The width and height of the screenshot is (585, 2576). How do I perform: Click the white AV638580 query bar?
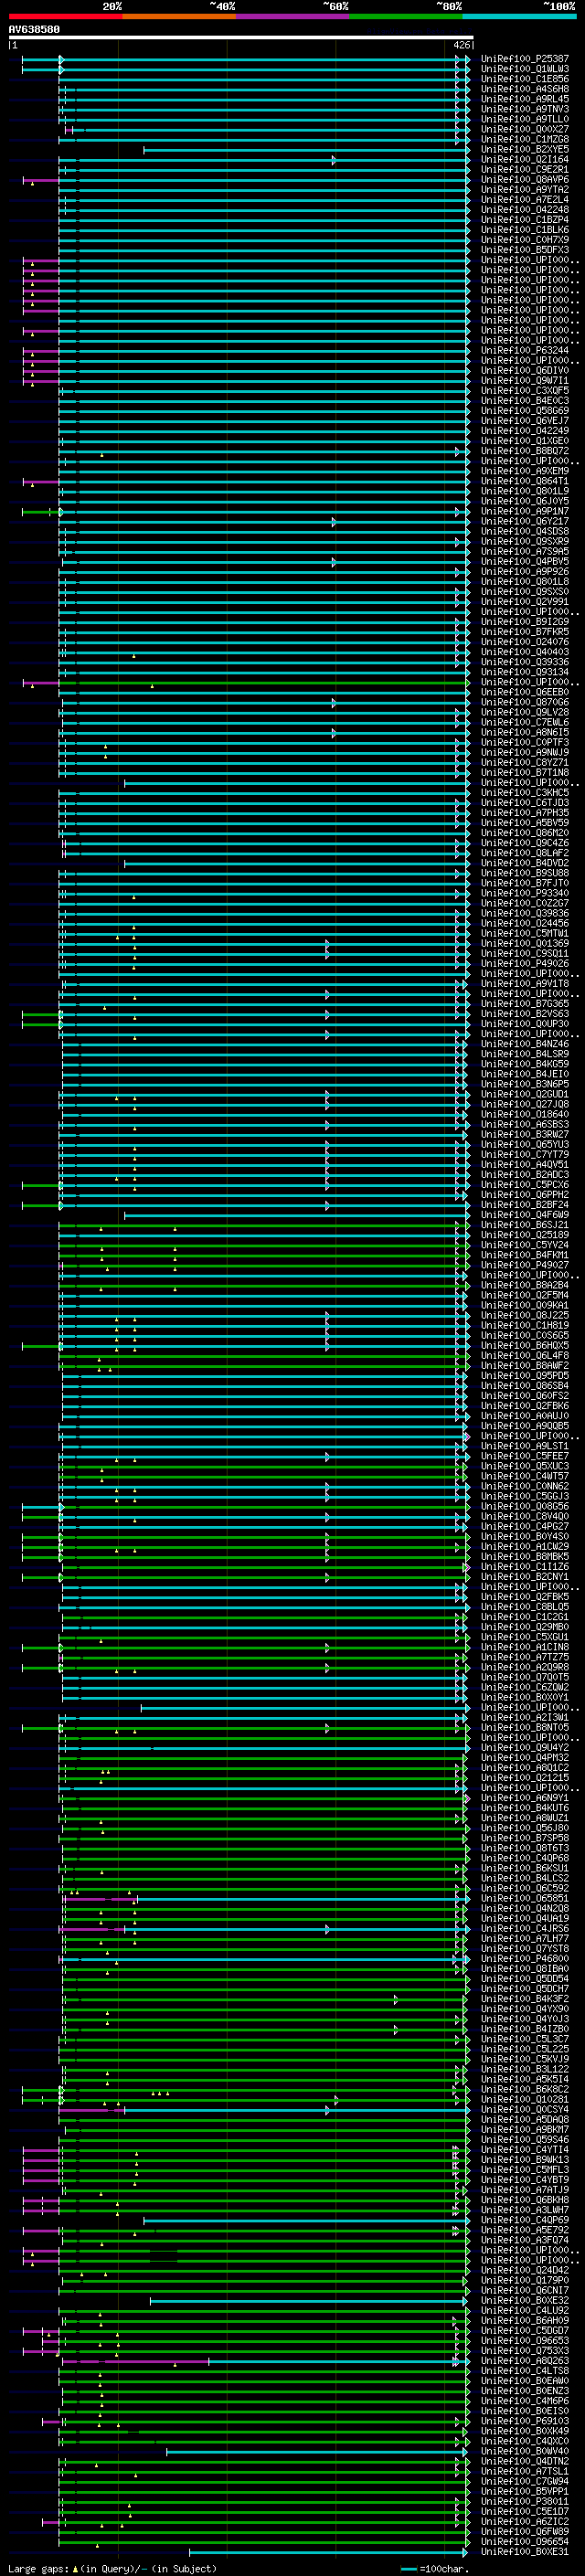[241, 38]
